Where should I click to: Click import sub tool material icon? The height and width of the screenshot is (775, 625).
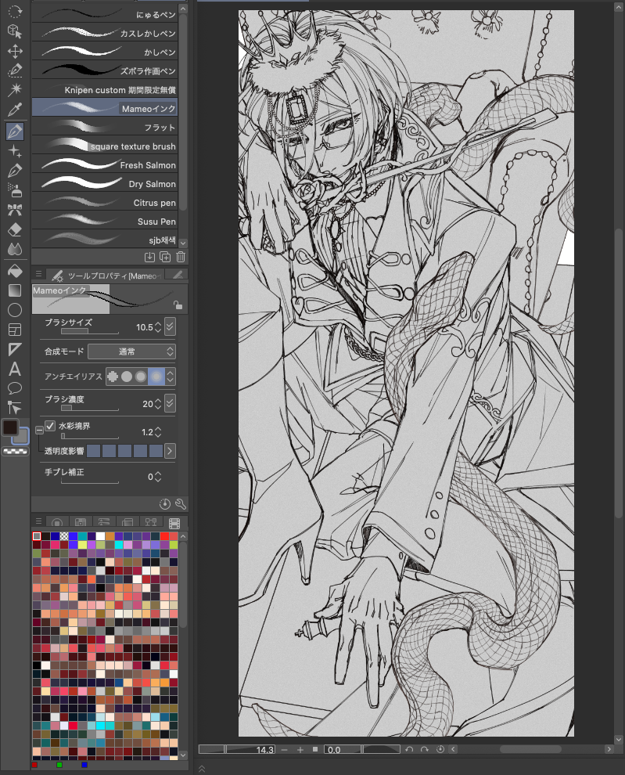point(149,257)
